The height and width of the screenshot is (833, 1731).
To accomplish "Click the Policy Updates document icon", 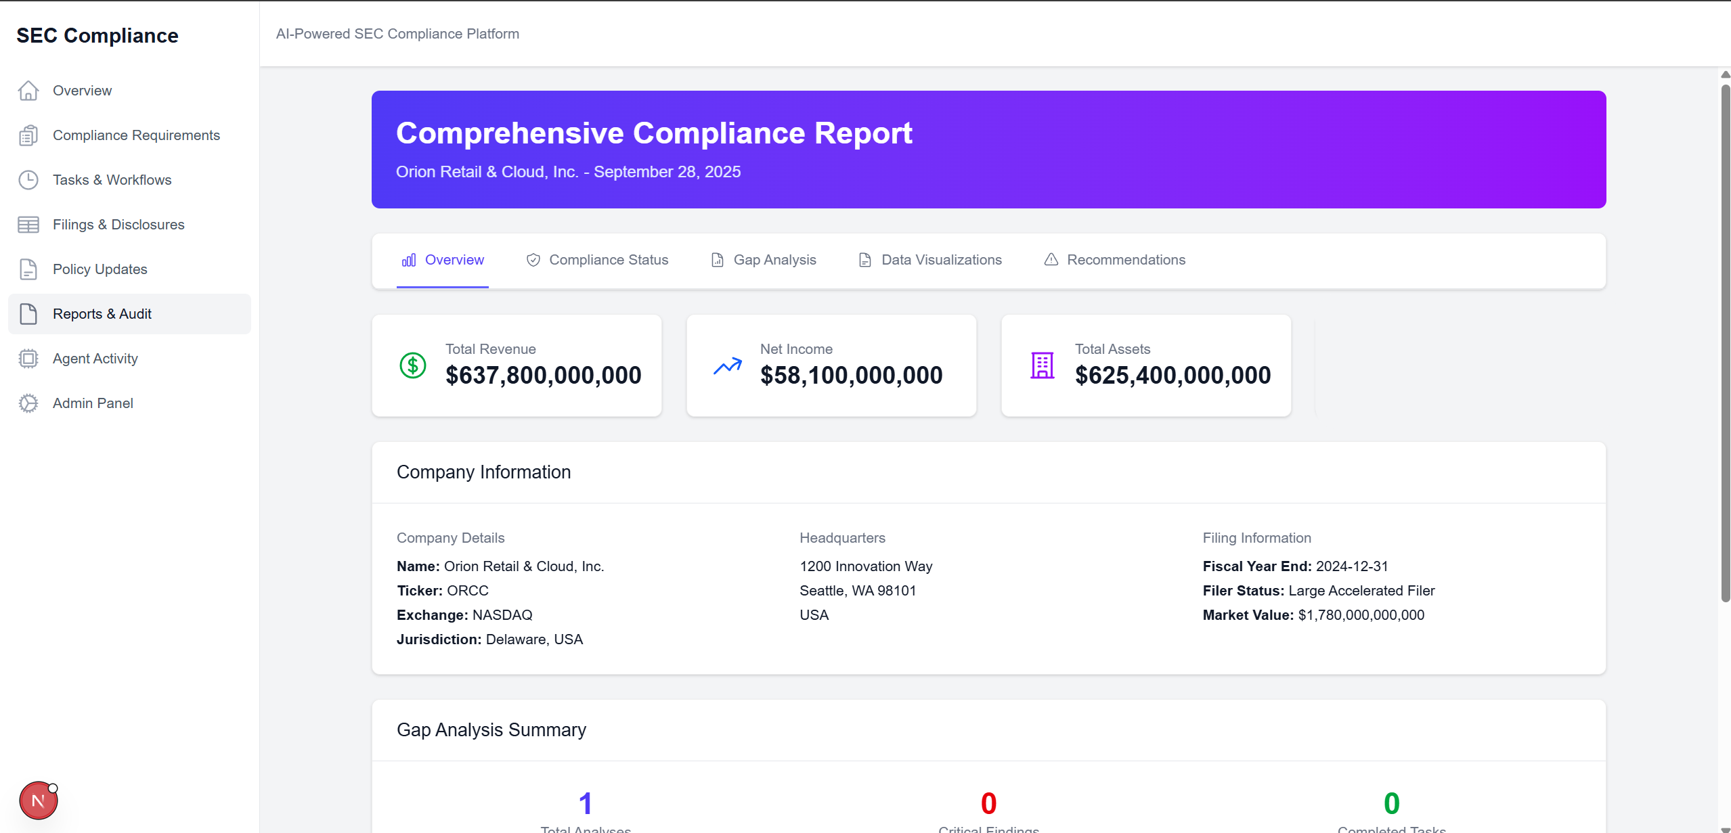I will (x=28, y=269).
